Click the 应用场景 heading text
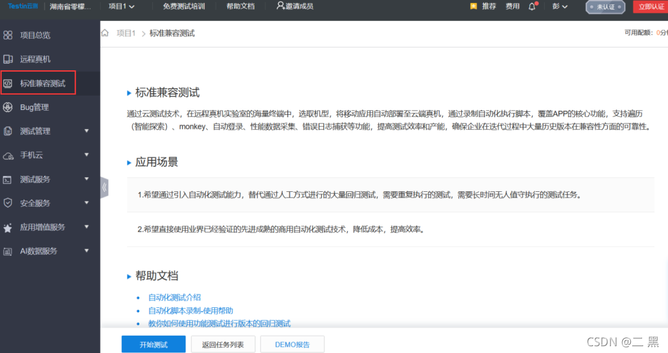Image resolution: width=668 pixels, height=353 pixels. [156, 162]
